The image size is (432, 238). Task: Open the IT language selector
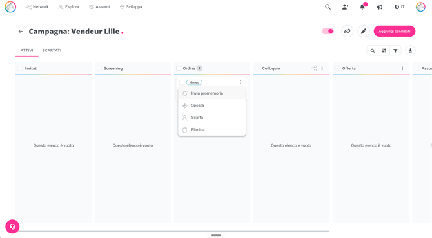pyautogui.click(x=399, y=7)
